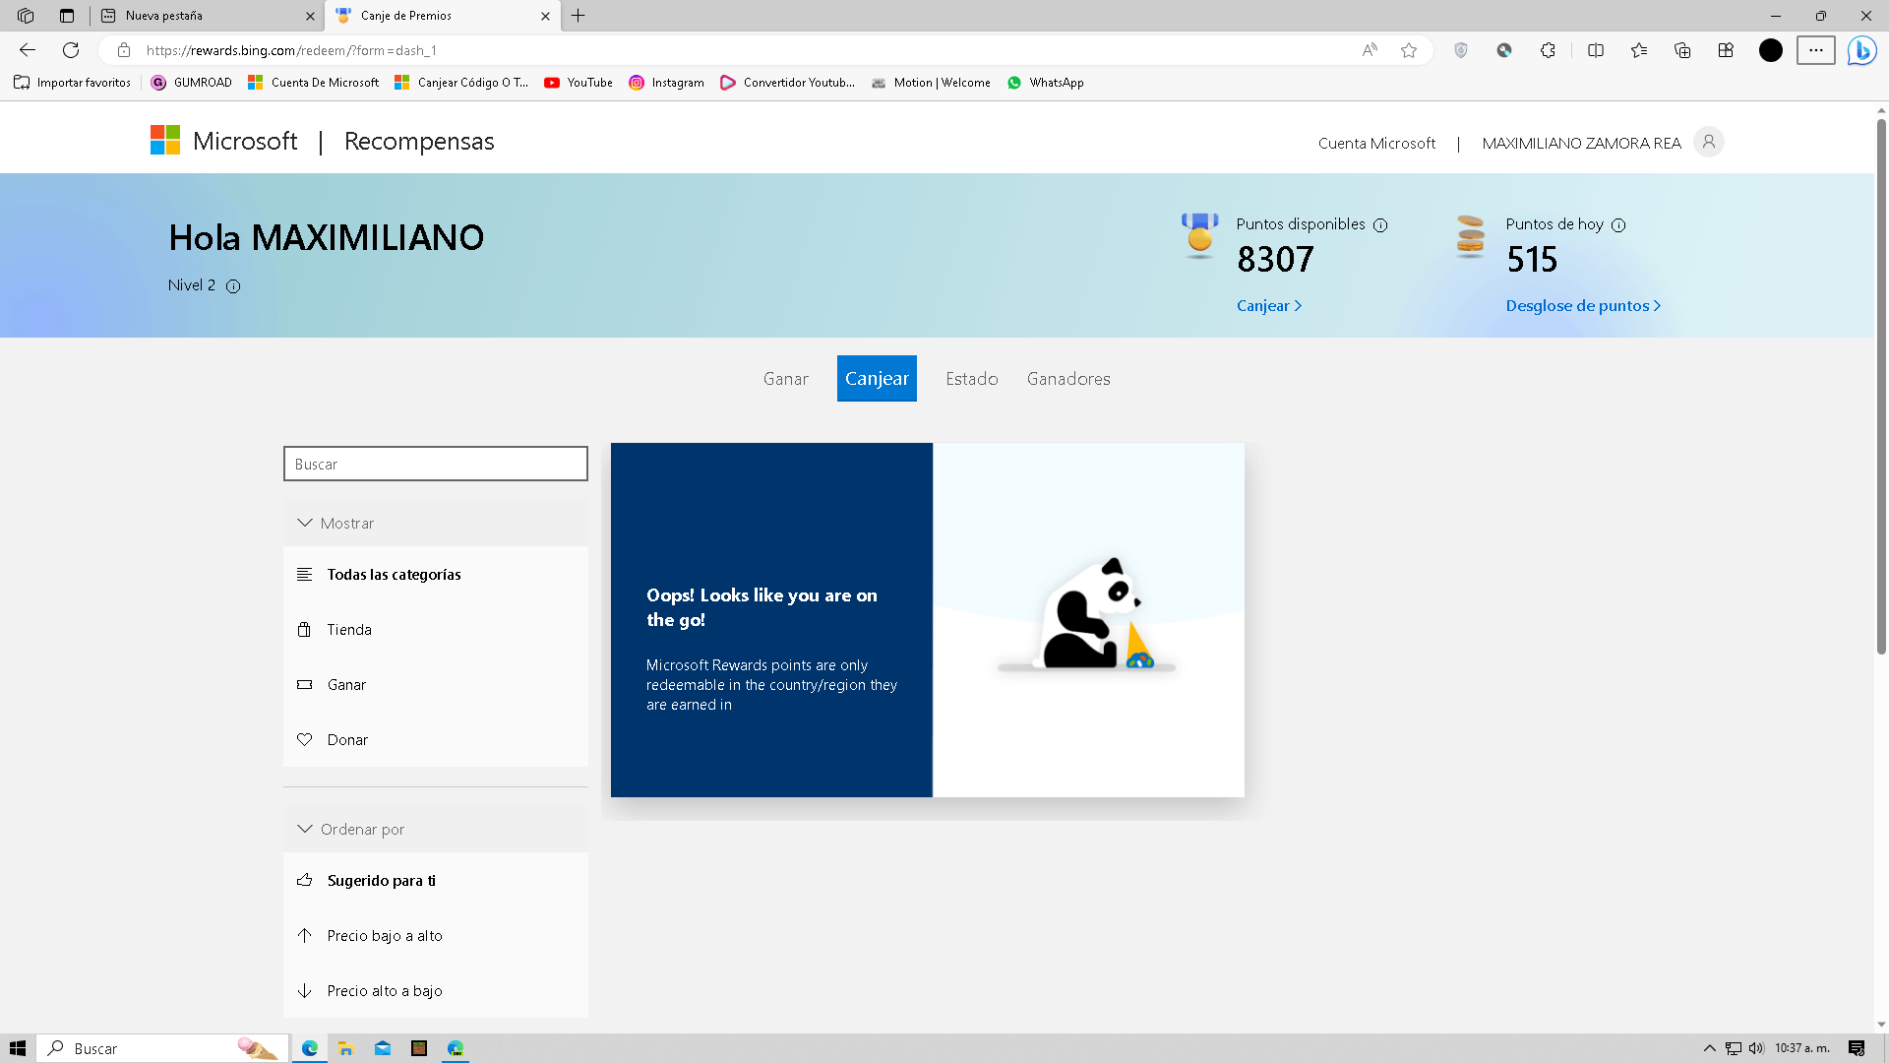Switch to the Ganar tab

point(785,379)
